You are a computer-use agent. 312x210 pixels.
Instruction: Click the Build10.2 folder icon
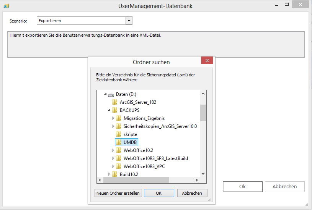click(x=114, y=174)
